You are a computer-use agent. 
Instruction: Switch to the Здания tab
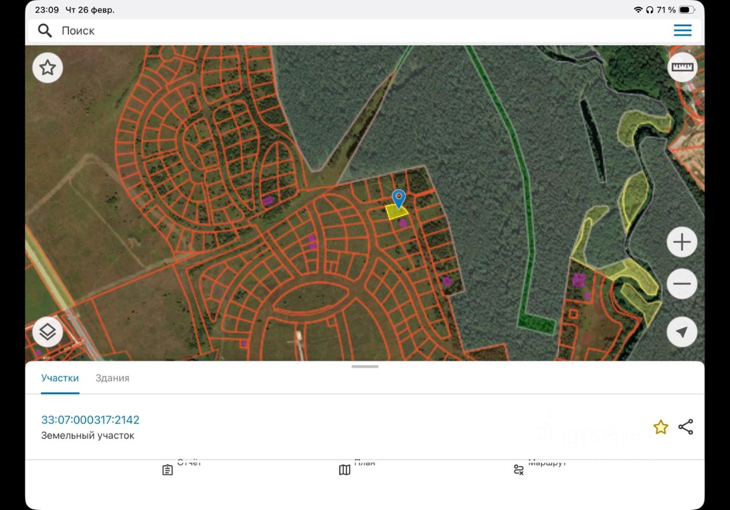[112, 378]
